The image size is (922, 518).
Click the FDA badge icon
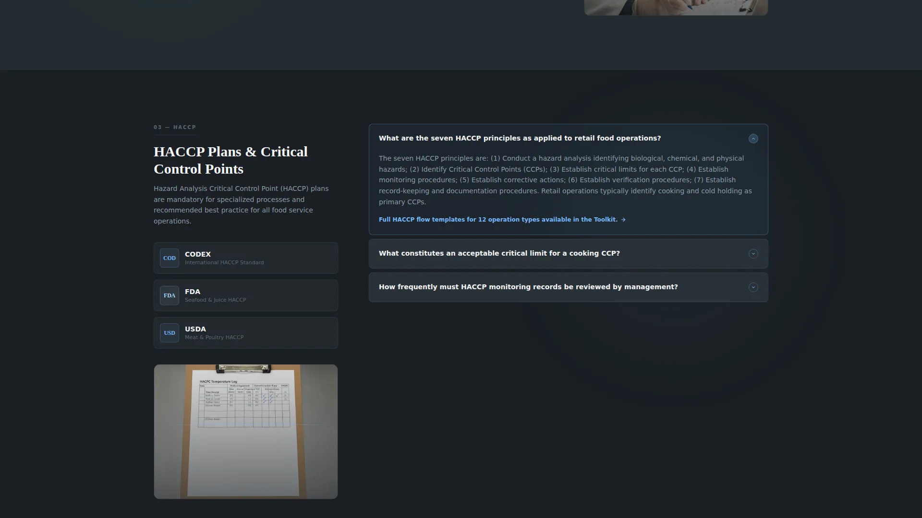click(170, 295)
